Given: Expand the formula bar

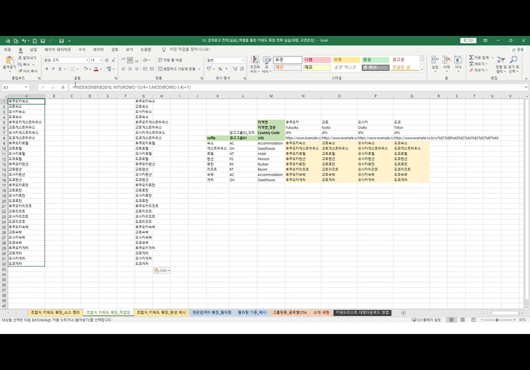Looking at the screenshot, I should (526, 87).
